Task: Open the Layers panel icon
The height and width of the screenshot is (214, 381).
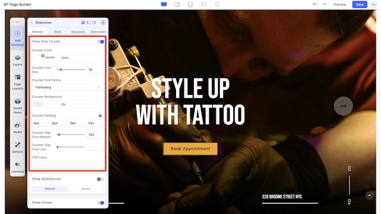Action: 18,58
